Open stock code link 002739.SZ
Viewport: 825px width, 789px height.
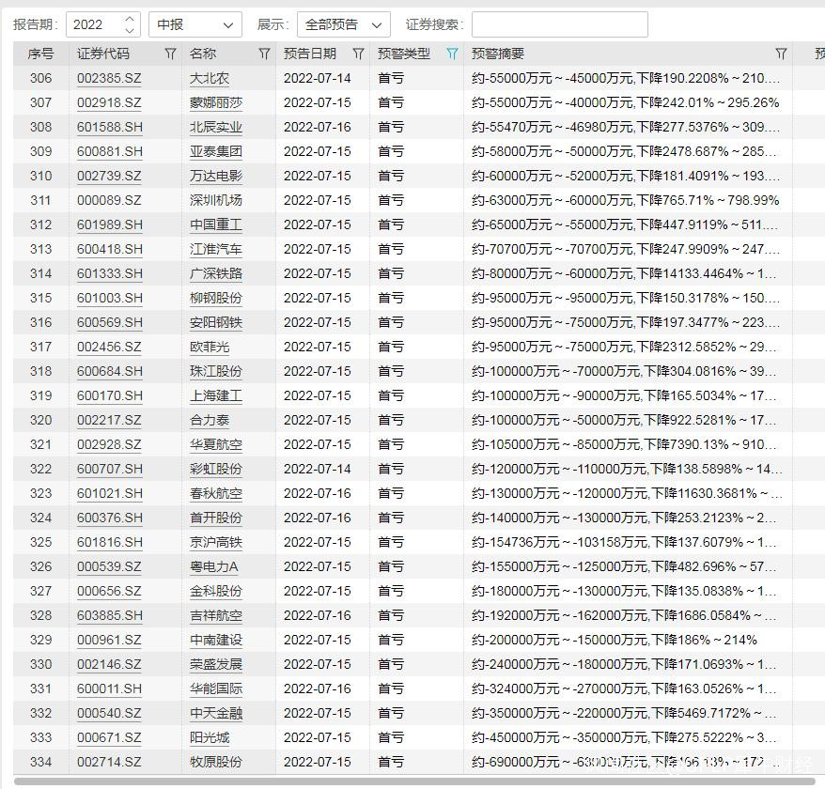pos(109,176)
